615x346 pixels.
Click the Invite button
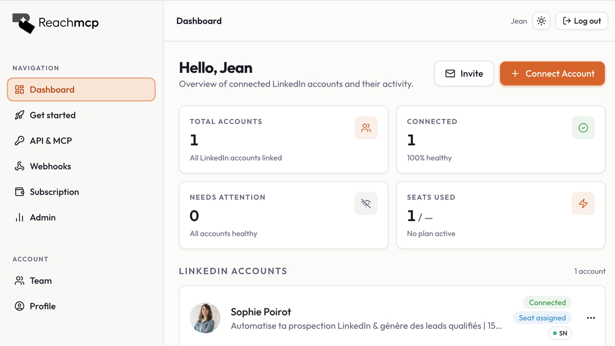464,74
